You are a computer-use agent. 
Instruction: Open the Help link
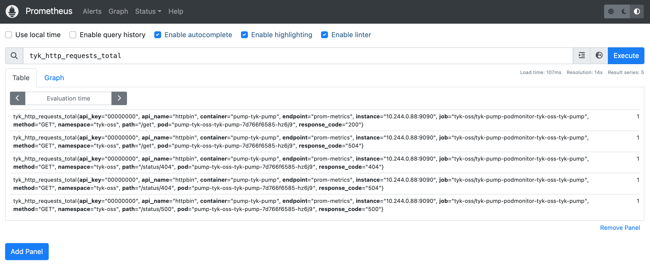click(176, 11)
